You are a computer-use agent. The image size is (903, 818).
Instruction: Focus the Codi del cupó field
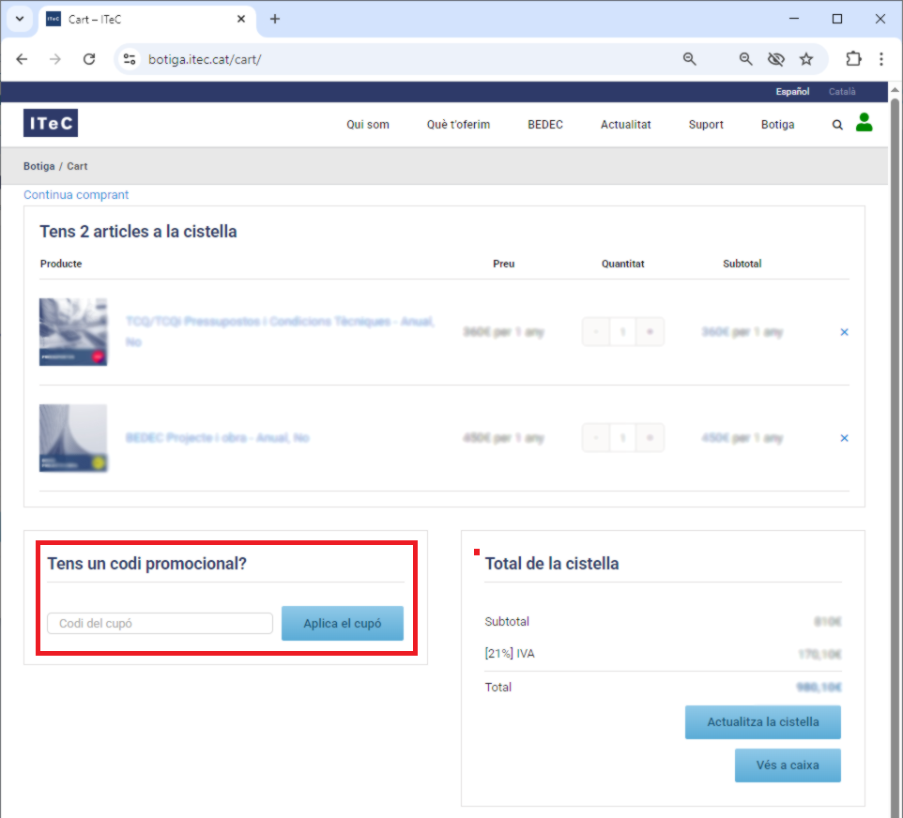(161, 624)
